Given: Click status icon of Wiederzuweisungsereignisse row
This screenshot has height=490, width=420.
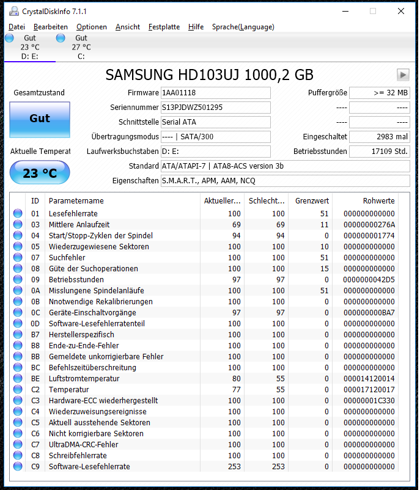Looking at the screenshot, I should coord(18,411).
